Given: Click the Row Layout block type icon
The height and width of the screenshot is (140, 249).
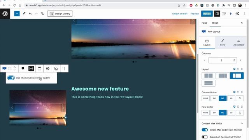Looking at the screenshot, I should click(x=4, y=68).
